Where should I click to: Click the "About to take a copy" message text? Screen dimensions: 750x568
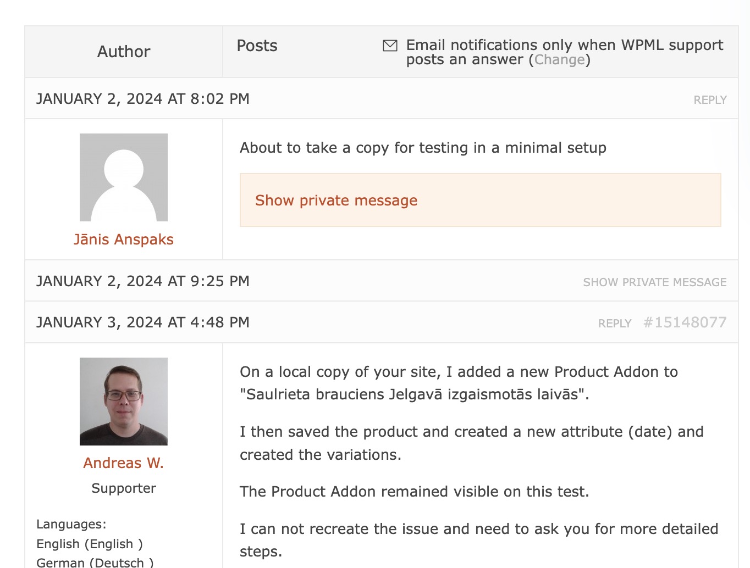(423, 148)
